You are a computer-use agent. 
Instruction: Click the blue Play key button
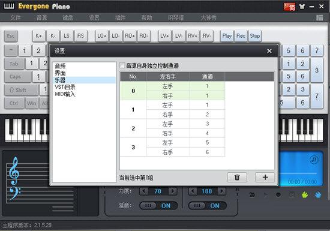(227, 36)
